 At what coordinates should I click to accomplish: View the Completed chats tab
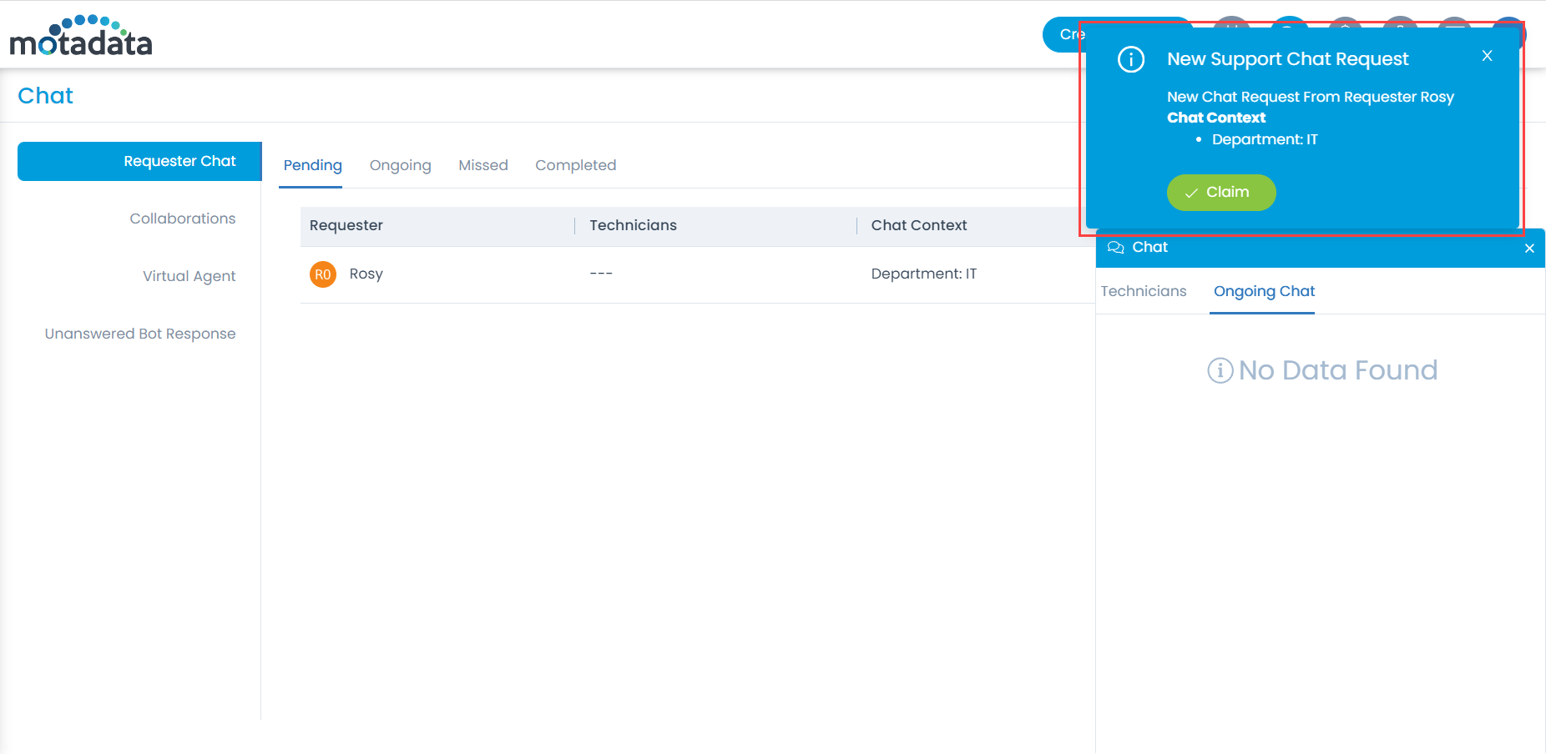575,165
